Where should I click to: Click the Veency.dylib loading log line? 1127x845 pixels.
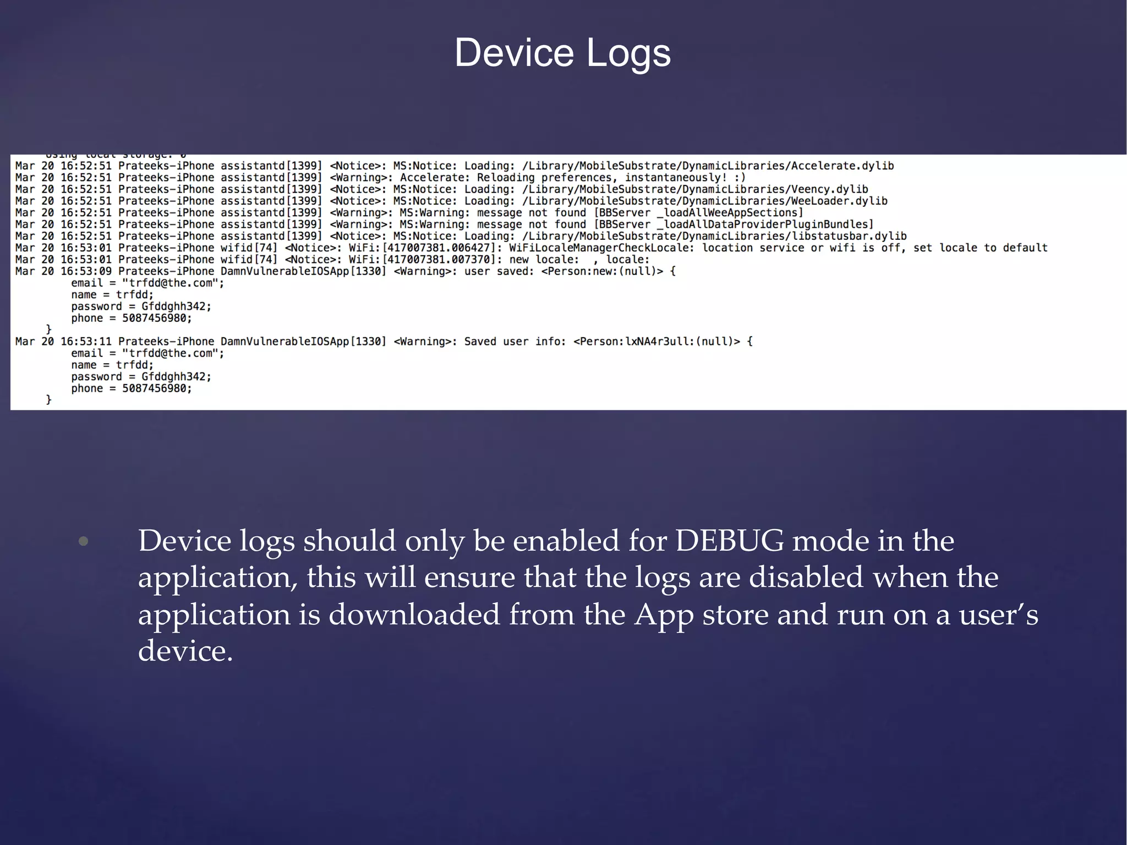click(441, 189)
